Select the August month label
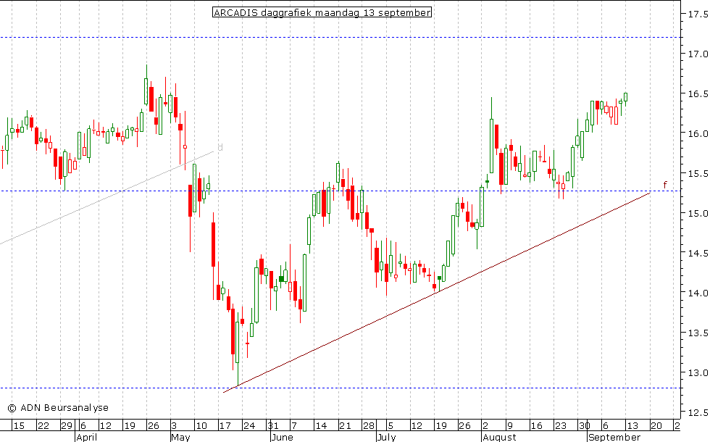Image resolution: width=710 pixels, height=442 pixels. coord(499,437)
